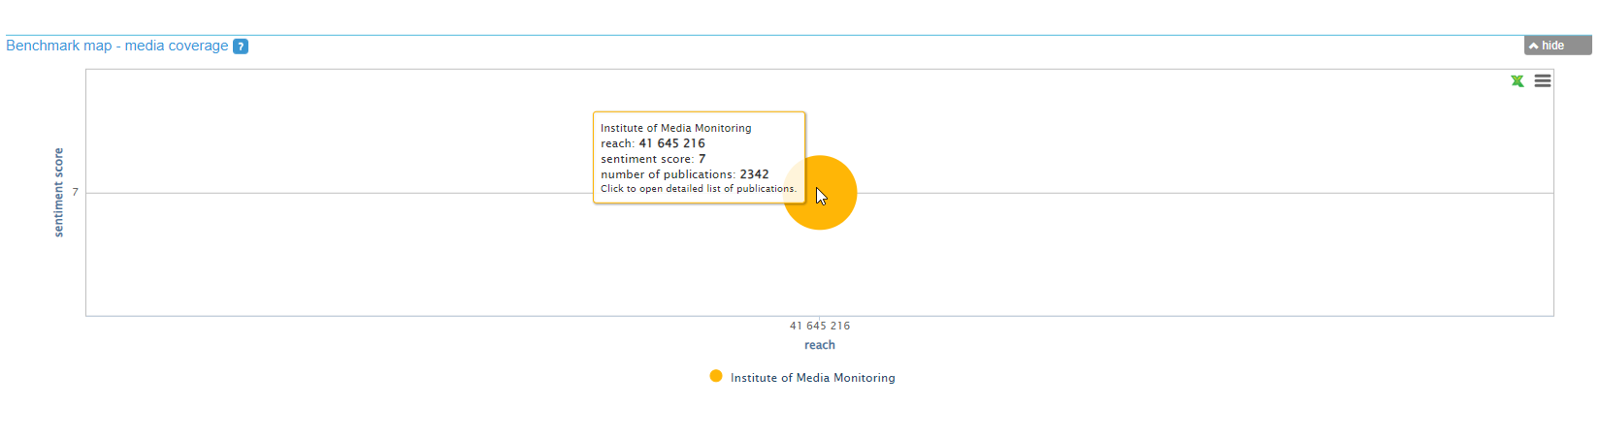The width and height of the screenshot is (1600, 437).
Task: Click 'Click to open detailed list of publications.' hint
Action: 699,189
